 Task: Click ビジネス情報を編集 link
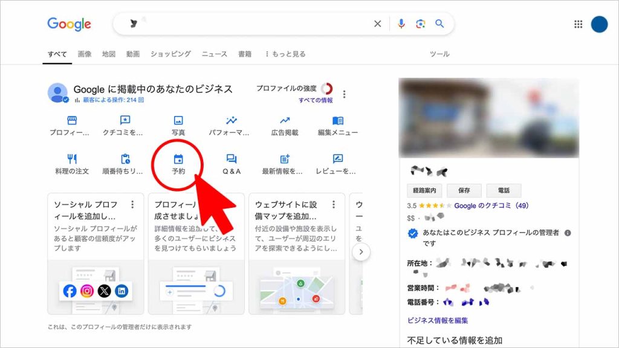point(438,320)
